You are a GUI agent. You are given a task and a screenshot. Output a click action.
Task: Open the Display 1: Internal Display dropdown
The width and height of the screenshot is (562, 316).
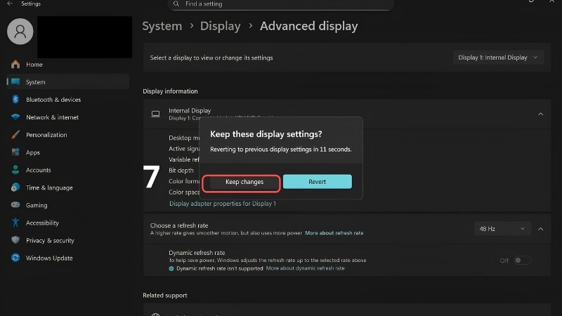tap(498, 58)
